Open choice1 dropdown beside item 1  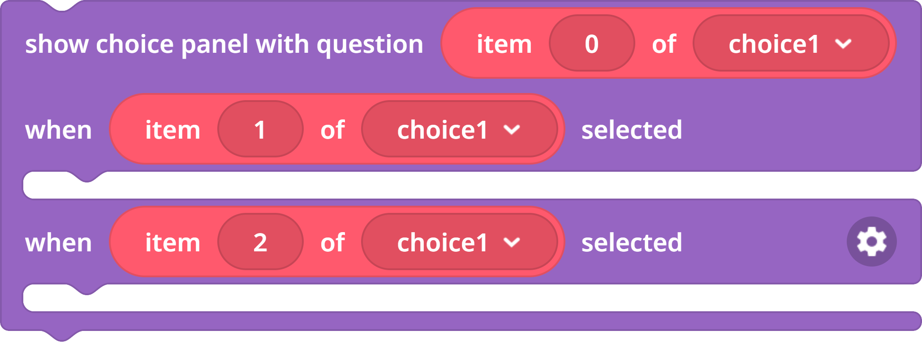coord(459,129)
